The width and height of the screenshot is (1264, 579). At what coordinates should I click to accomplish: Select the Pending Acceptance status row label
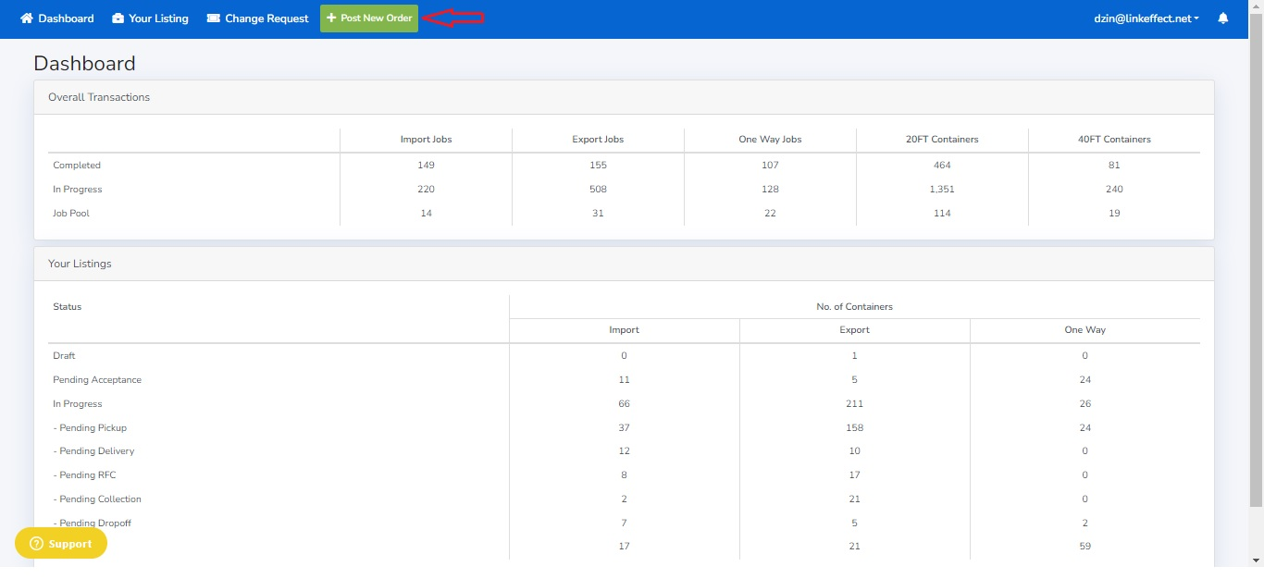[x=97, y=380]
